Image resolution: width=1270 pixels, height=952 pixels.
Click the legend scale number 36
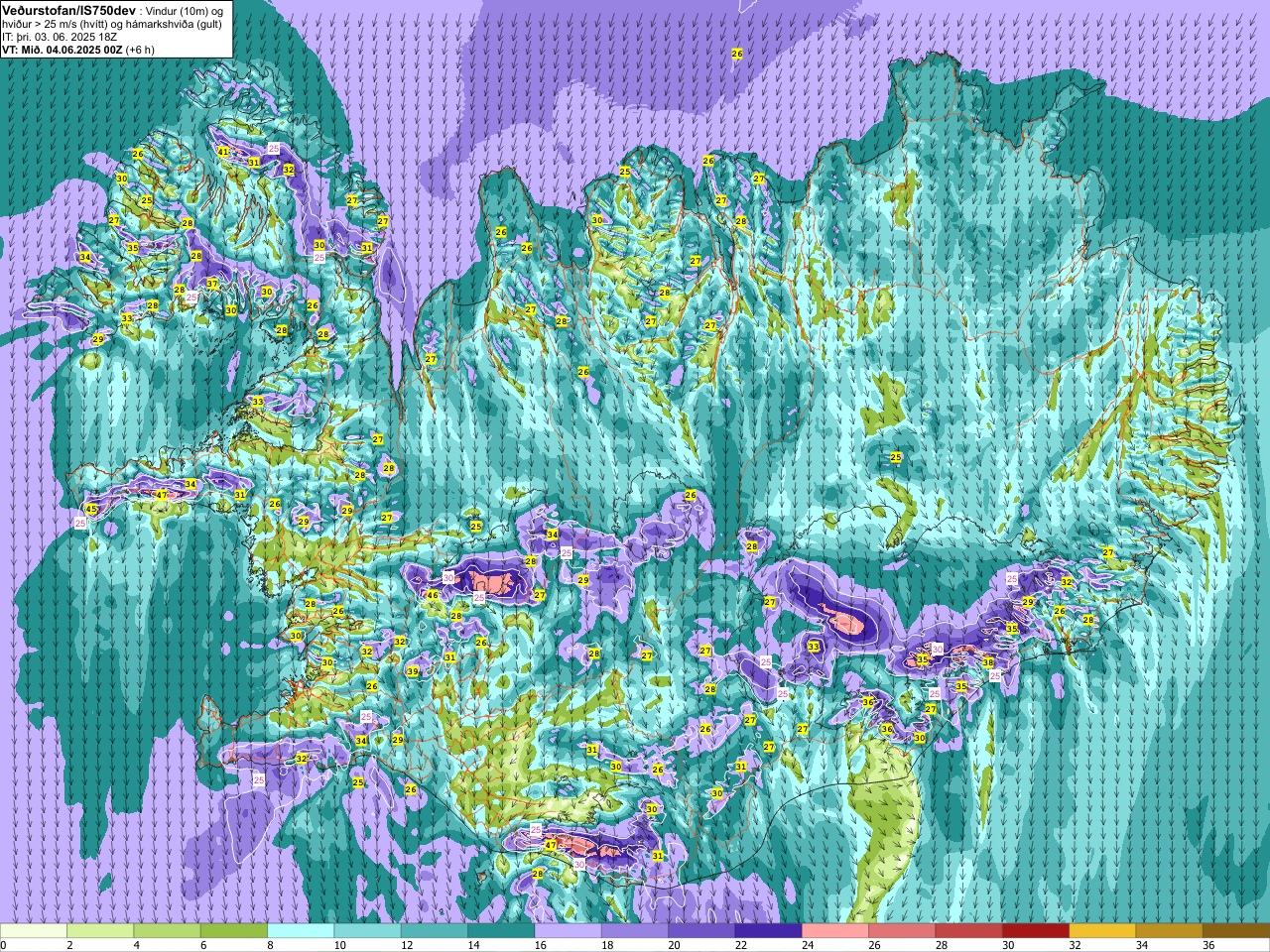tap(1208, 945)
